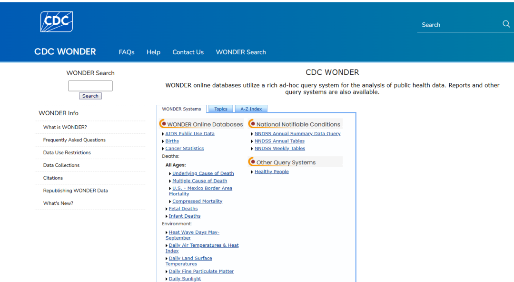
Task: Open Healthy People link
Action: click(272, 171)
